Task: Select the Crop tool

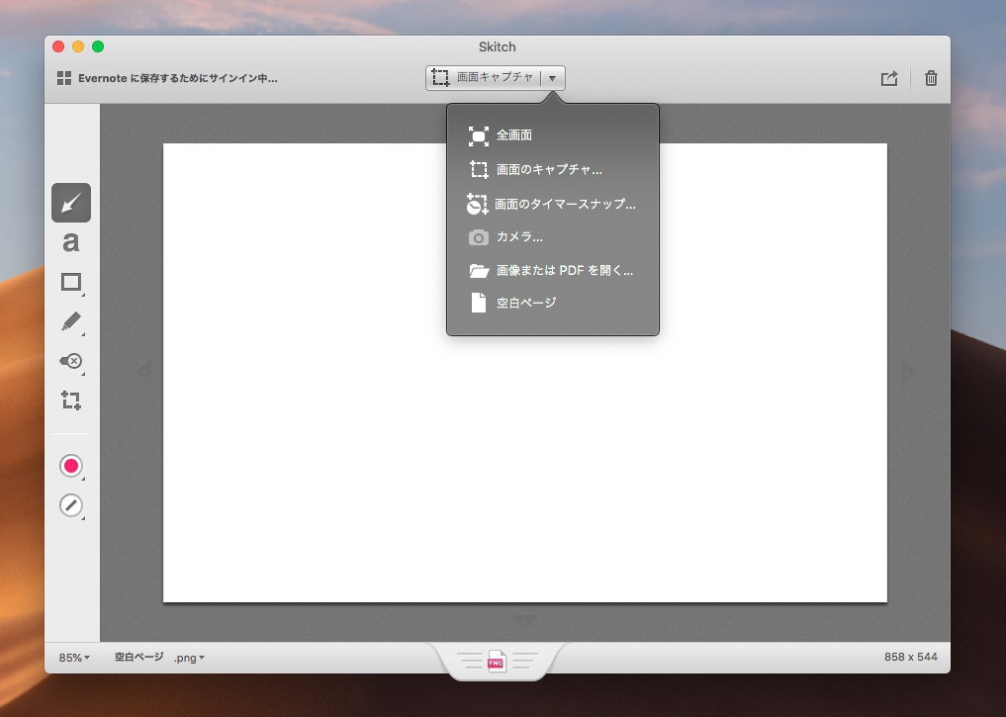Action: click(x=71, y=401)
